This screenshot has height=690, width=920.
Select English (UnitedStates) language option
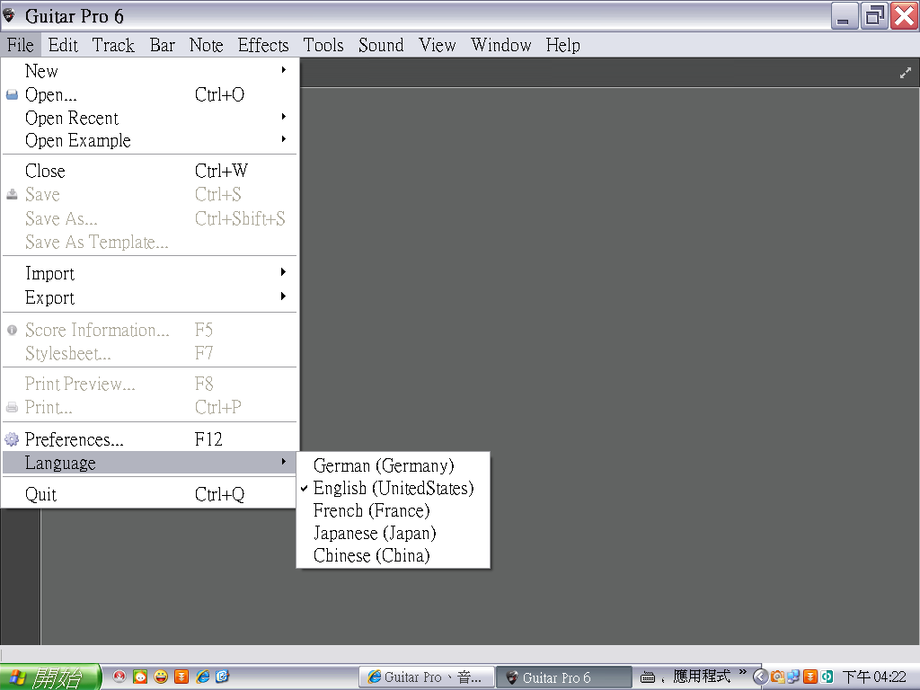click(x=394, y=488)
